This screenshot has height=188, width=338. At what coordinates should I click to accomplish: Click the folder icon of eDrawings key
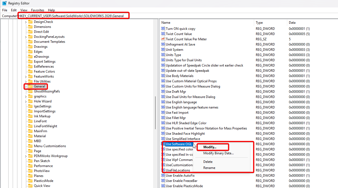point(30,57)
